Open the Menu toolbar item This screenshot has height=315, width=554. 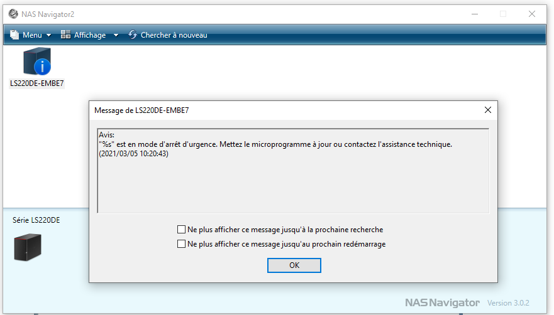[x=31, y=35]
